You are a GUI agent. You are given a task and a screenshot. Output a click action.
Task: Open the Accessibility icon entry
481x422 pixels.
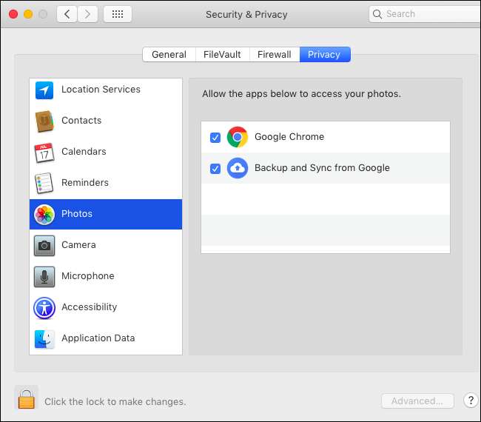tap(44, 307)
